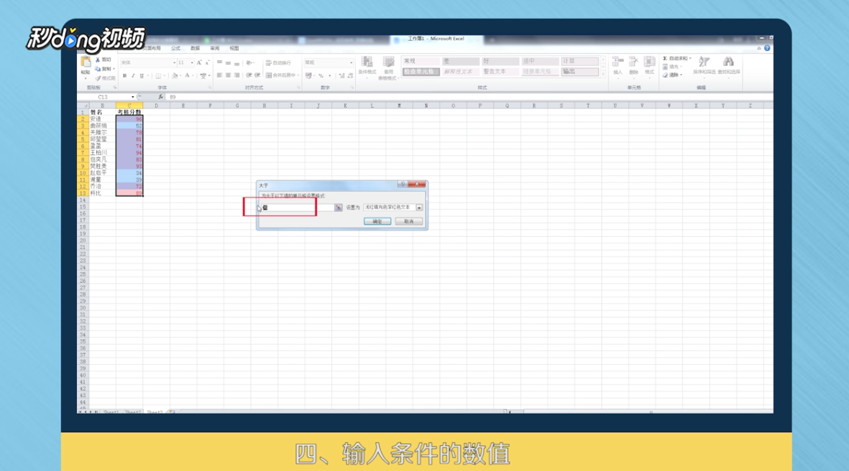Choose the 输出 (Output) cell style
This screenshot has height=471, width=849.
coord(579,71)
